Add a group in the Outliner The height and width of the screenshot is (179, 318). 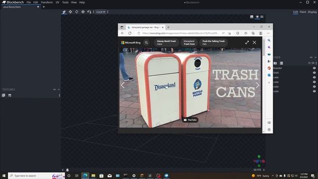275,63
